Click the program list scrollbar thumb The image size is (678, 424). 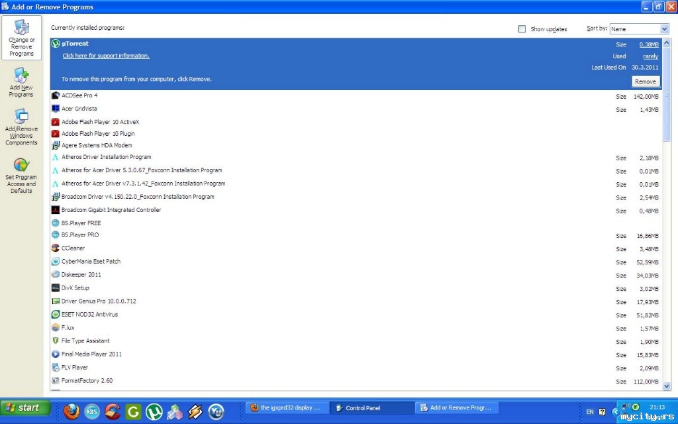click(666, 94)
